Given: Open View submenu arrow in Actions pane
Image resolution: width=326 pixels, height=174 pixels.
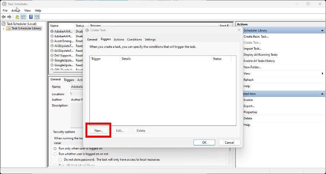Looking at the screenshot, I should pyautogui.click(x=322, y=73).
